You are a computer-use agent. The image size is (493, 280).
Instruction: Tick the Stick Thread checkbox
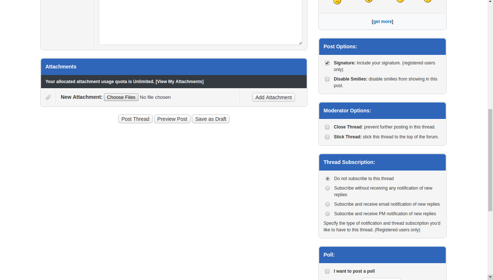pyautogui.click(x=327, y=137)
